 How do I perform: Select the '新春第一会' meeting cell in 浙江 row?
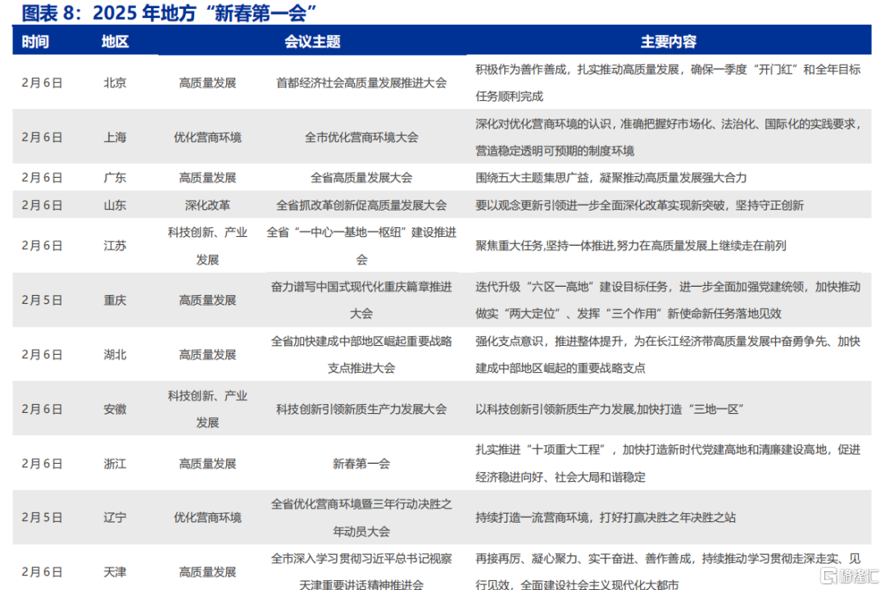[361, 464]
